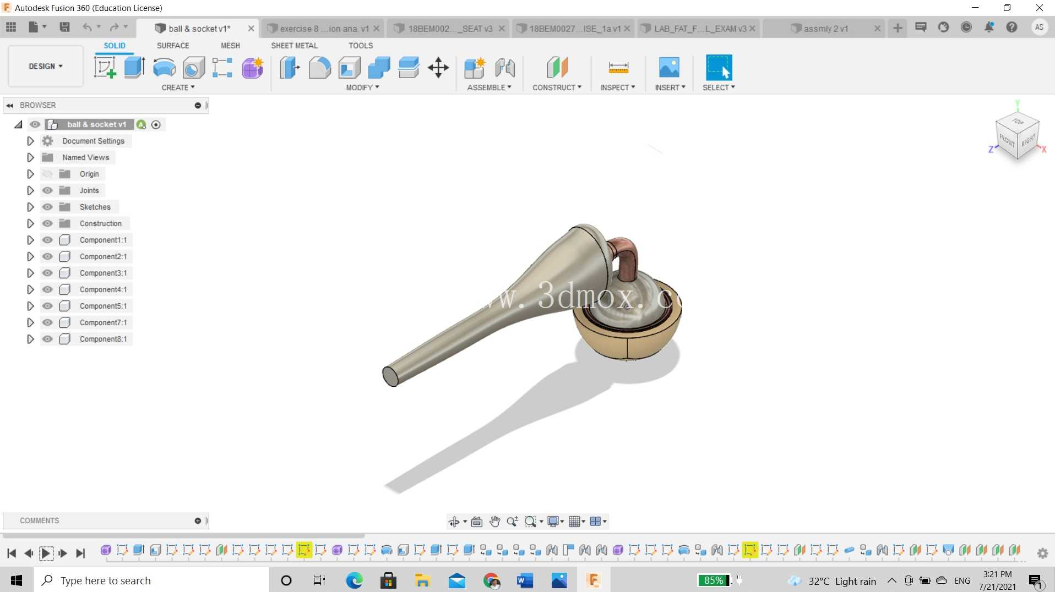Image resolution: width=1055 pixels, height=592 pixels.
Task: Hide Component5:1 via eye icon
Action: coord(48,306)
